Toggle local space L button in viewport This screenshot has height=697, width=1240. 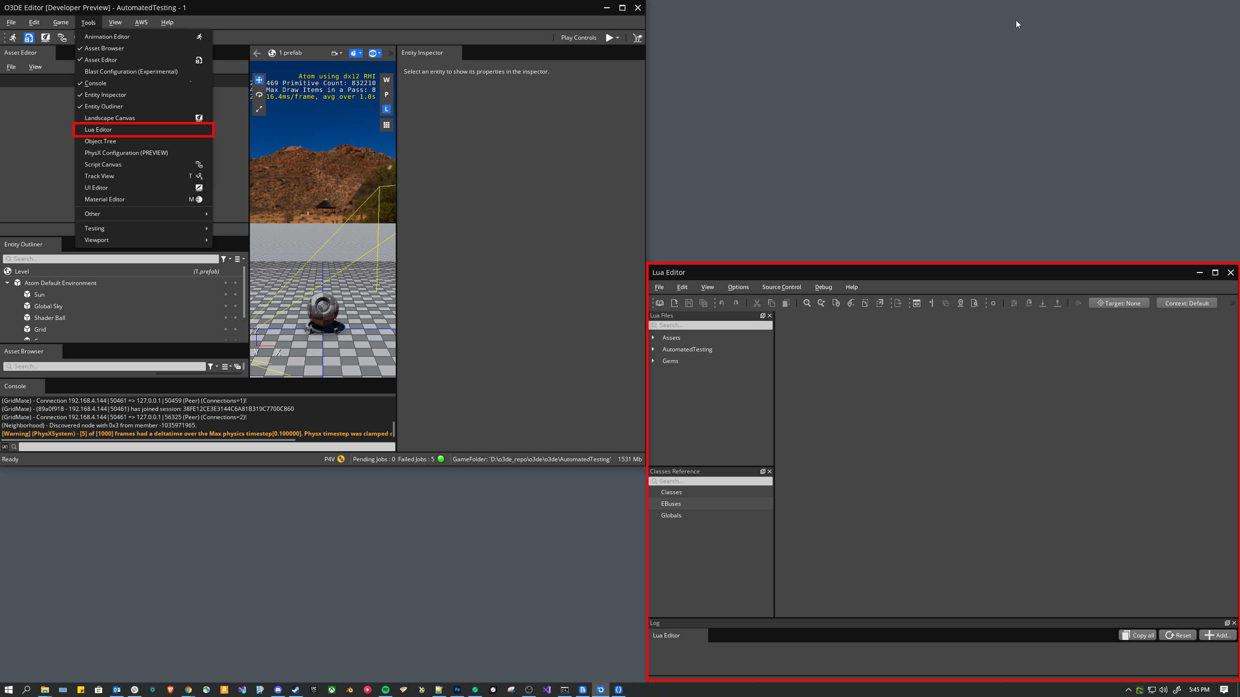click(387, 109)
